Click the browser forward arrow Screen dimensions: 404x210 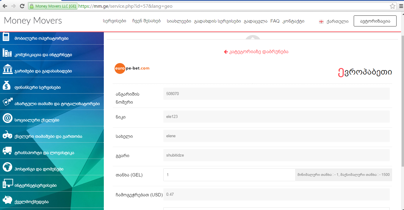click(x=13, y=6)
